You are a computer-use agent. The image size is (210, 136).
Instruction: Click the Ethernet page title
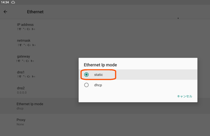click(x=35, y=12)
